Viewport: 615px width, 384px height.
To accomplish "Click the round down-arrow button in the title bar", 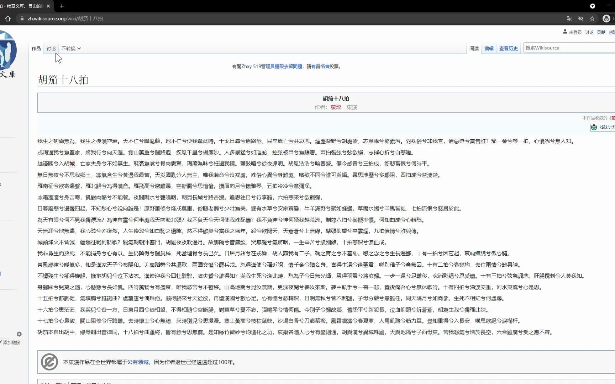I will pos(593,6).
